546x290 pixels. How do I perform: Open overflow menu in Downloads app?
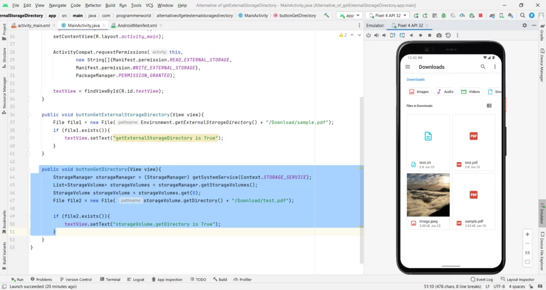point(495,67)
